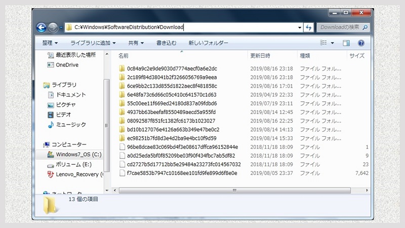Sort by サイズ column header
The width and height of the screenshot is (405, 228).
tap(357, 56)
